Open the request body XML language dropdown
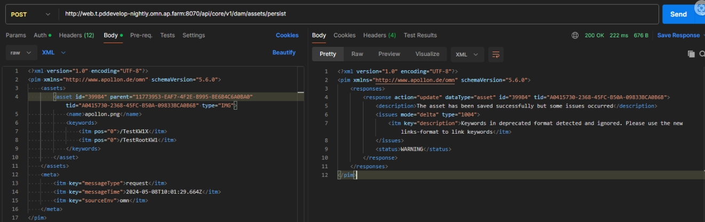 (53, 53)
